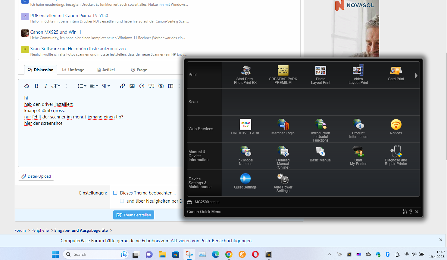
Task: Open Ink Model Number
Action: point(245,156)
